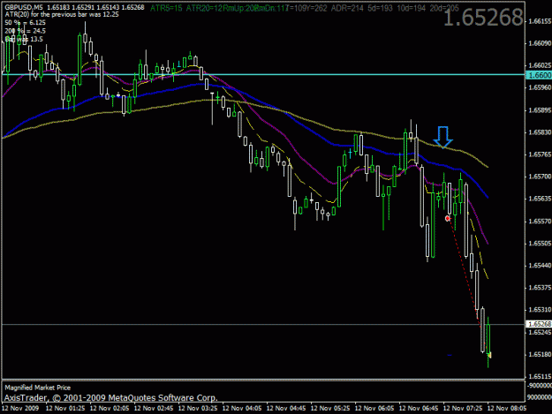Screen dimensions: 552x414
Task: Click the current price tag 1.65268 on axis
Action: [539, 324]
